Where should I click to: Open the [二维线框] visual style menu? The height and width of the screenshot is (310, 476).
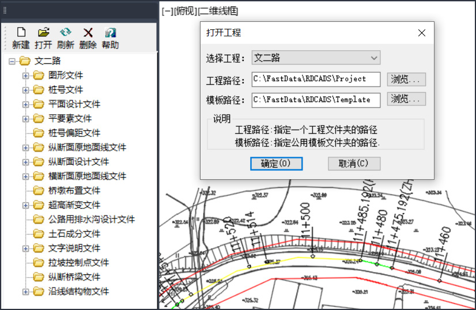pyautogui.click(x=218, y=12)
